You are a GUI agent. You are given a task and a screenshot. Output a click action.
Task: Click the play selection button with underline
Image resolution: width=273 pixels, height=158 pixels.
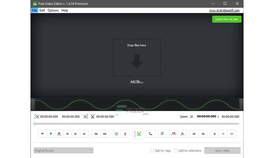59,134
